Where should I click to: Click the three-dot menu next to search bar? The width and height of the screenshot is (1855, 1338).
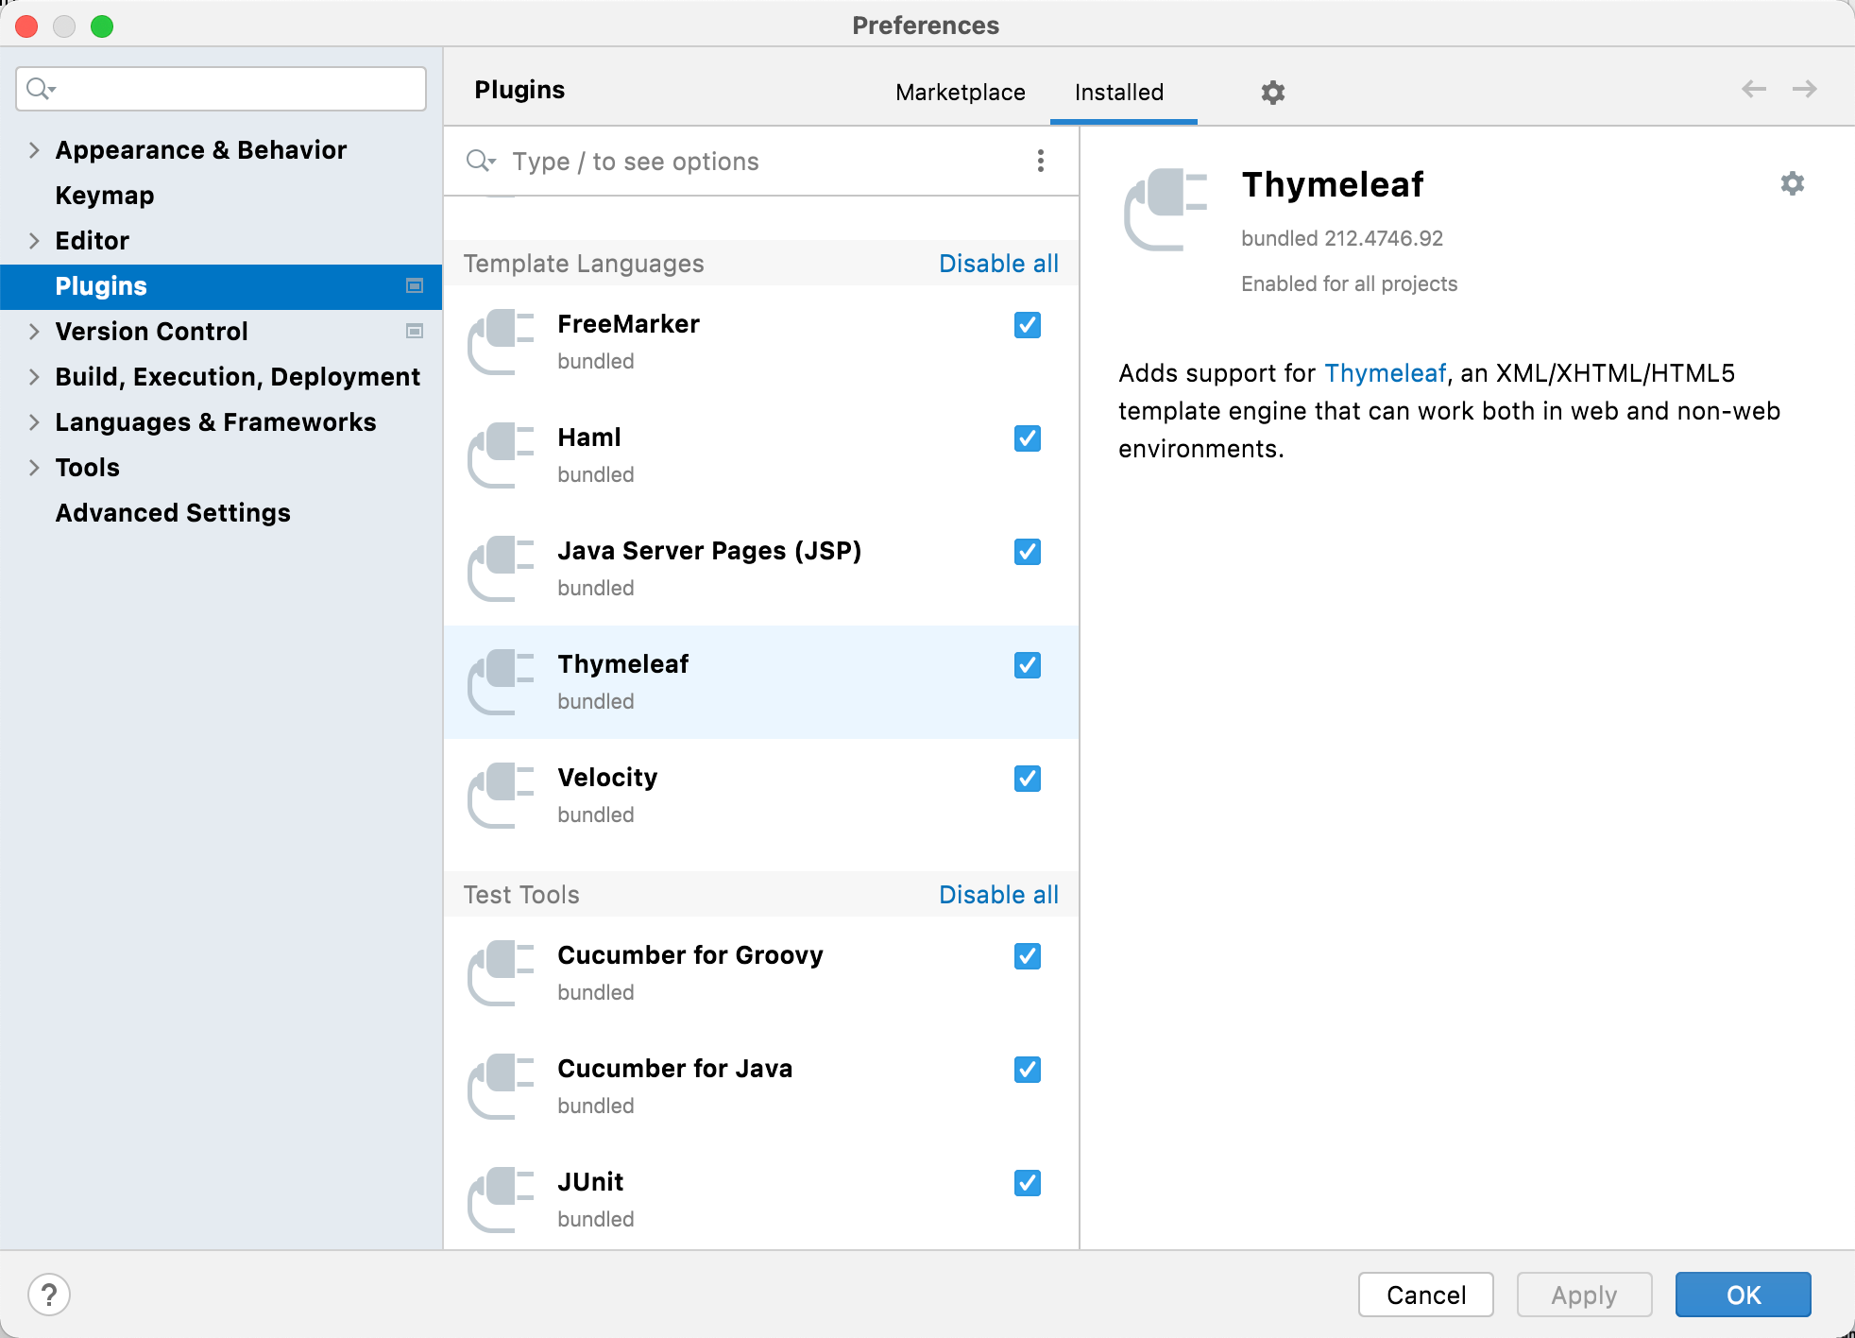click(x=1041, y=160)
